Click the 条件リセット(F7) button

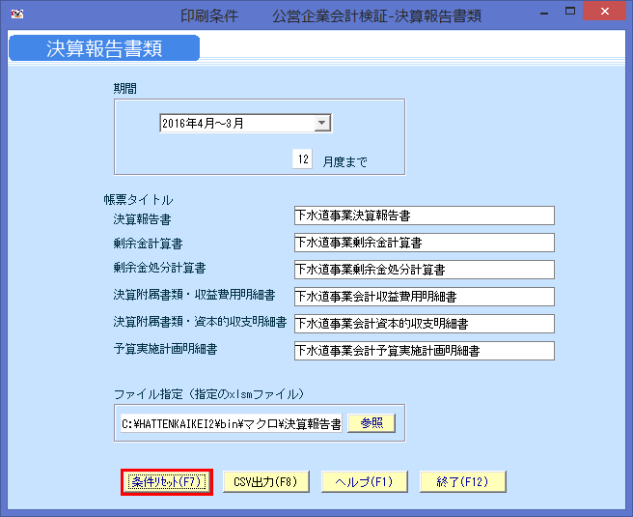pyautogui.click(x=167, y=482)
